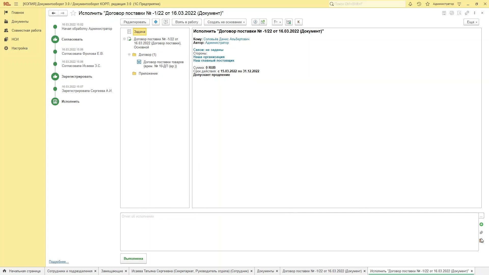Open notifications bell icon

point(410,4)
